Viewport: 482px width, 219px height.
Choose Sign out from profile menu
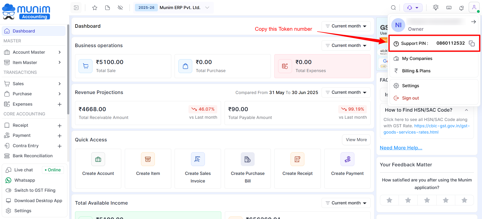[410, 98]
